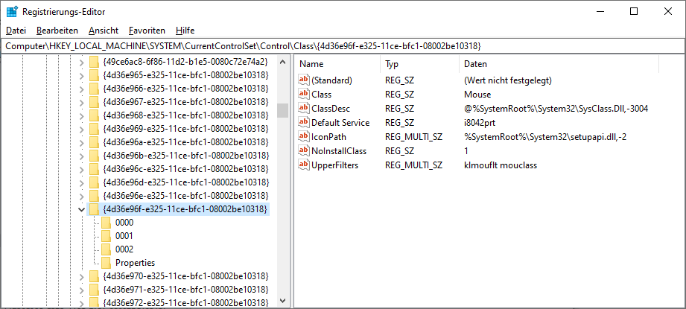Select the IconPath value icon
The image size is (686, 309).
click(303, 137)
